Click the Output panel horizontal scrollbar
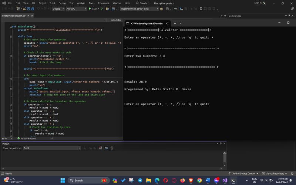The height and width of the screenshot is (185, 296). tap(112, 168)
